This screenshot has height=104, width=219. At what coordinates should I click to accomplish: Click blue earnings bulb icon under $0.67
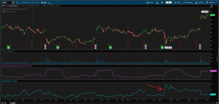[200, 48]
